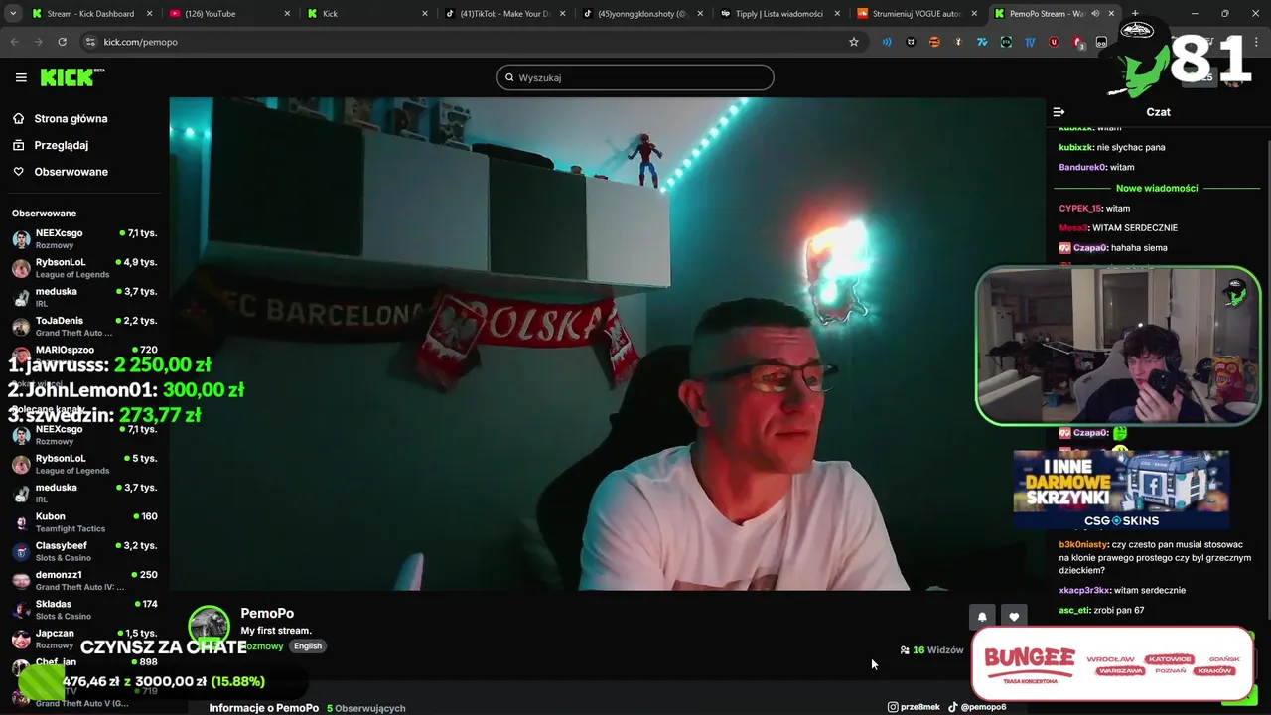Viewport: 1271px width, 715px height.
Task: Open MARIOspzoo channel in sidebar
Action: point(84,354)
